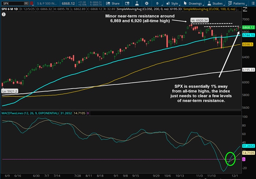The width and height of the screenshot is (256, 179).
Task: Click the magenta 0 MACD axis label
Action: (244, 159)
